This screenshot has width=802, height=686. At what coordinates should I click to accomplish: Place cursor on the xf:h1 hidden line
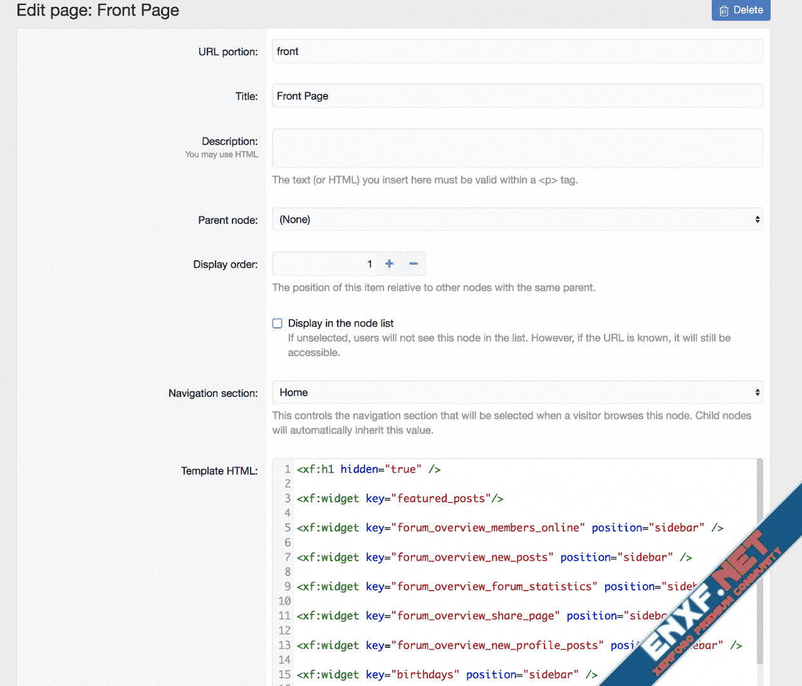coord(368,470)
